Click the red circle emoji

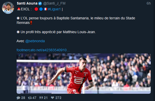click(x=36, y=9)
